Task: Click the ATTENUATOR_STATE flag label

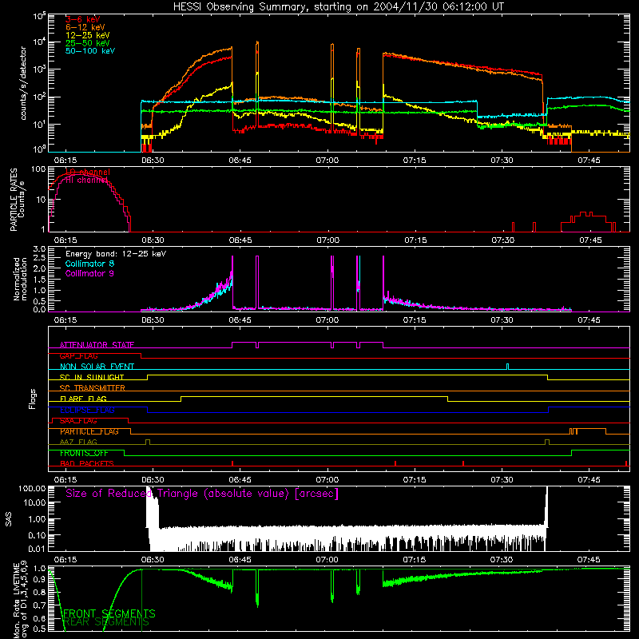Action: click(x=97, y=345)
